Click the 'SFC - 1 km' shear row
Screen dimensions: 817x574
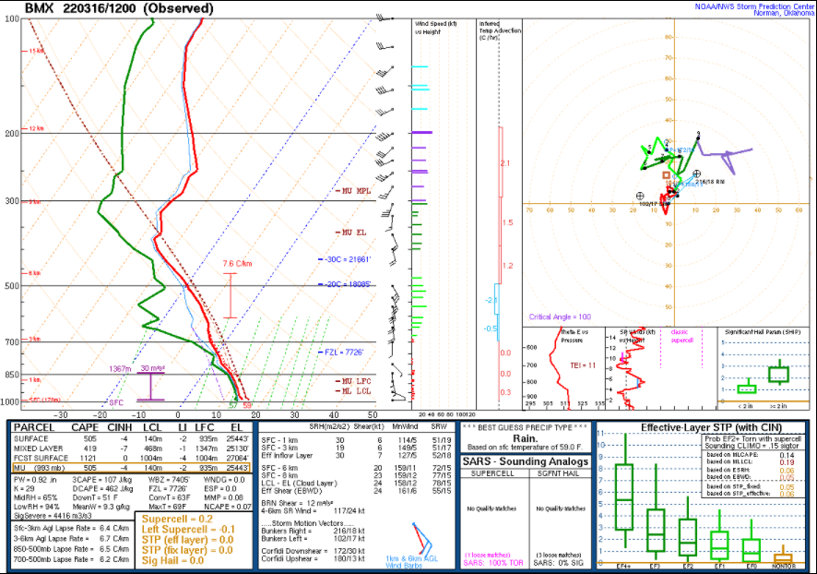tap(356, 440)
